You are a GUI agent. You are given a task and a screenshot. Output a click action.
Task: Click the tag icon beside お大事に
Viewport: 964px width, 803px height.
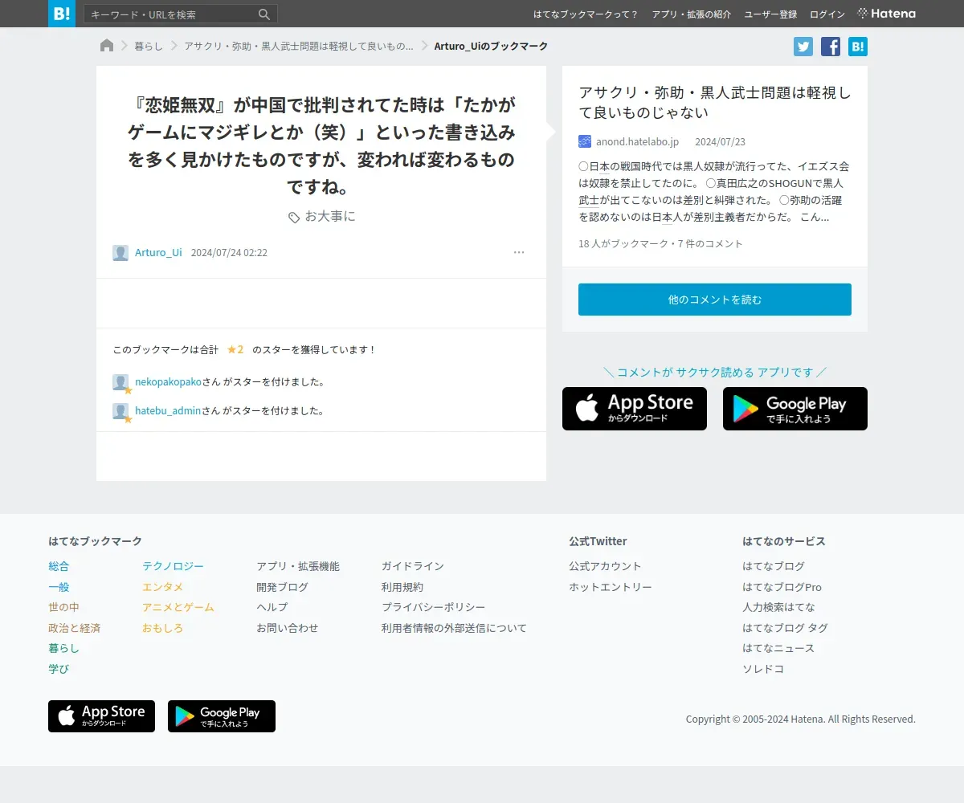click(x=294, y=217)
